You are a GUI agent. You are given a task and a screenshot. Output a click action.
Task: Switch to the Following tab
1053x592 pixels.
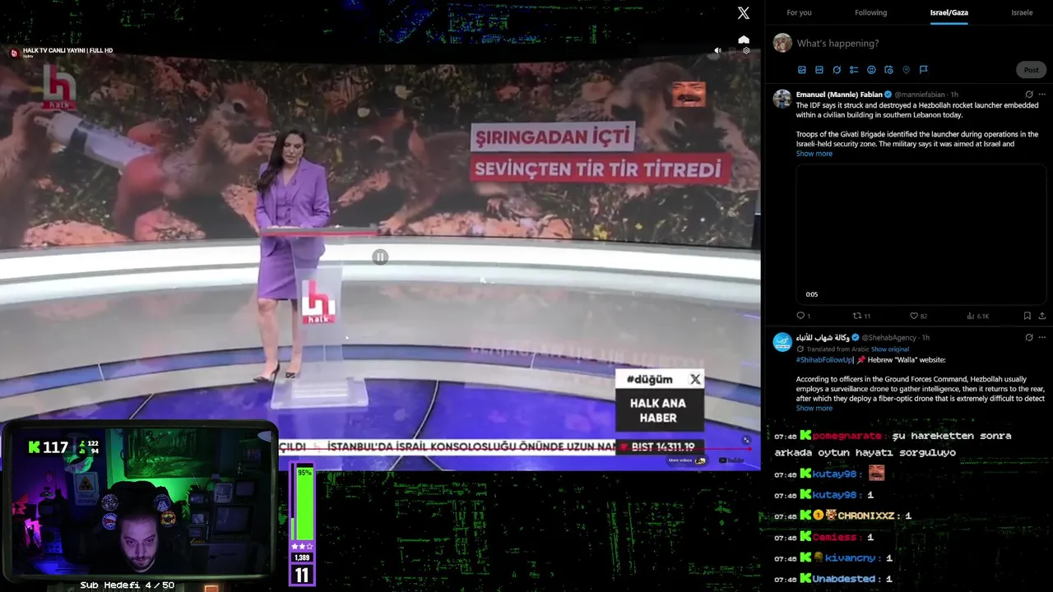pos(870,12)
